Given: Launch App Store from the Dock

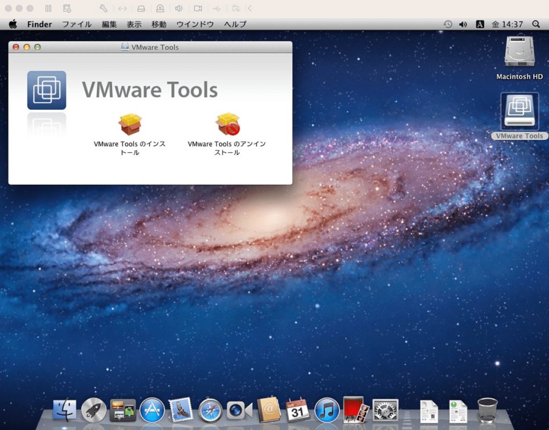Looking at the screenshot, I should [x=152, y=409].
